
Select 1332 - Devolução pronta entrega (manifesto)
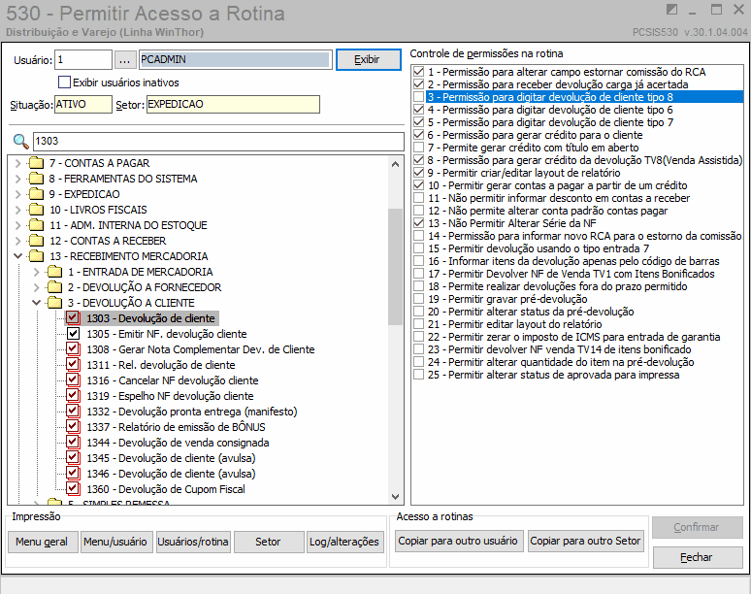[x=191, y=412]
